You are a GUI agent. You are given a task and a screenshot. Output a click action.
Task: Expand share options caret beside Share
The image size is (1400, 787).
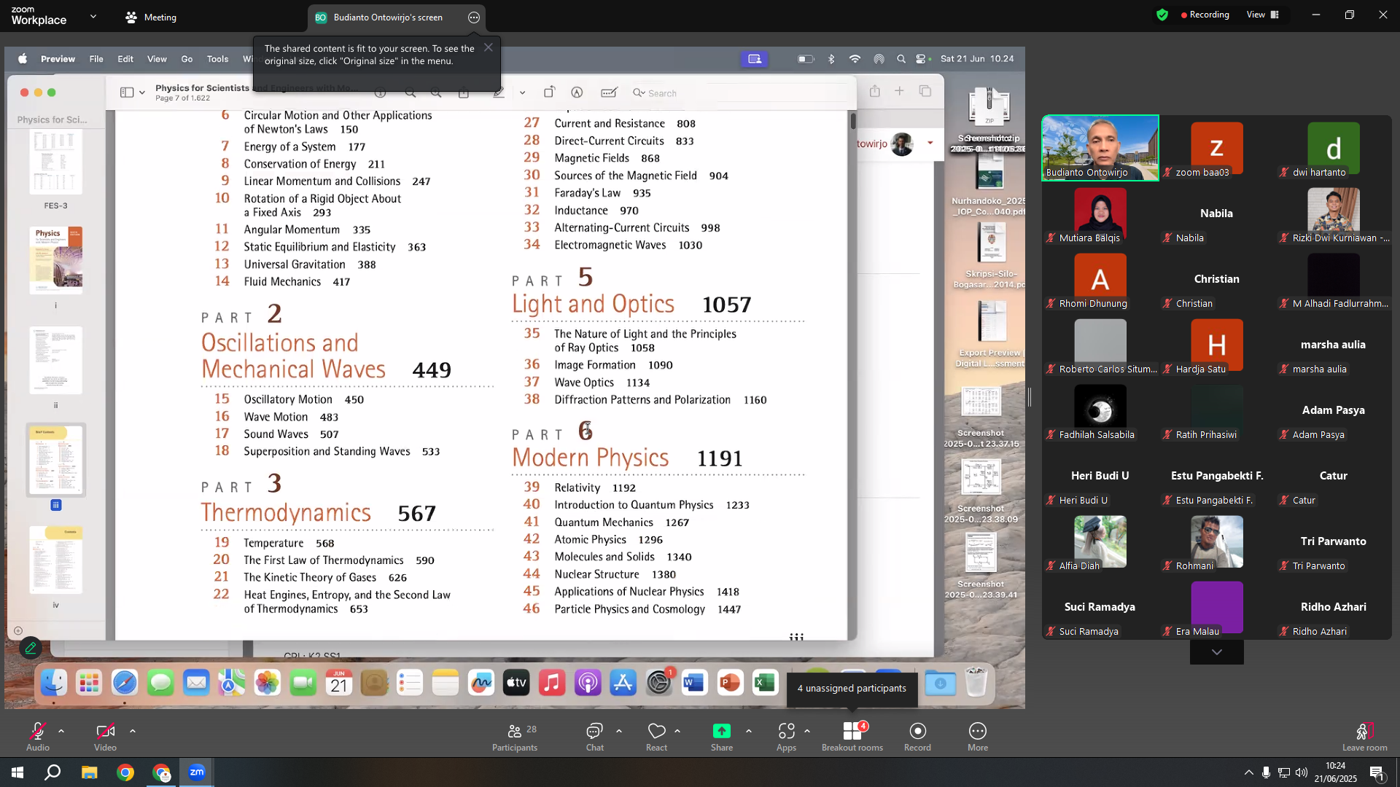pyautogui.click(x=748, y=730)
